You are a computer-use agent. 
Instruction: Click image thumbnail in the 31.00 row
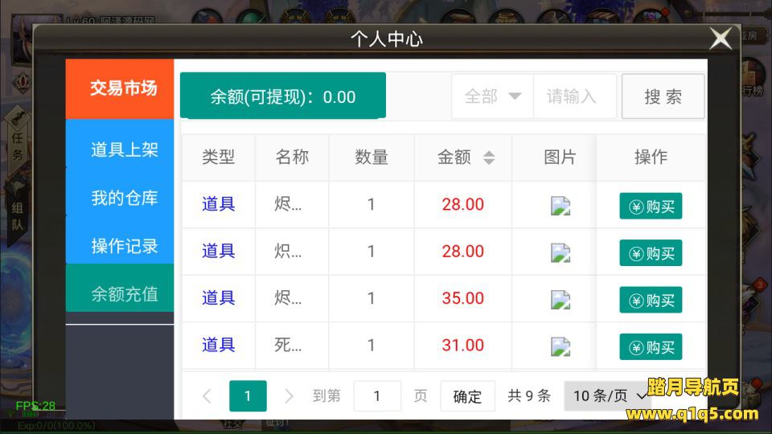point(561,346)
